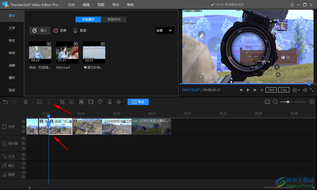Switch to 本地素材 tab
Viewport: 317px width, 190px height.
pyautogui.click(x=88, y=20)
